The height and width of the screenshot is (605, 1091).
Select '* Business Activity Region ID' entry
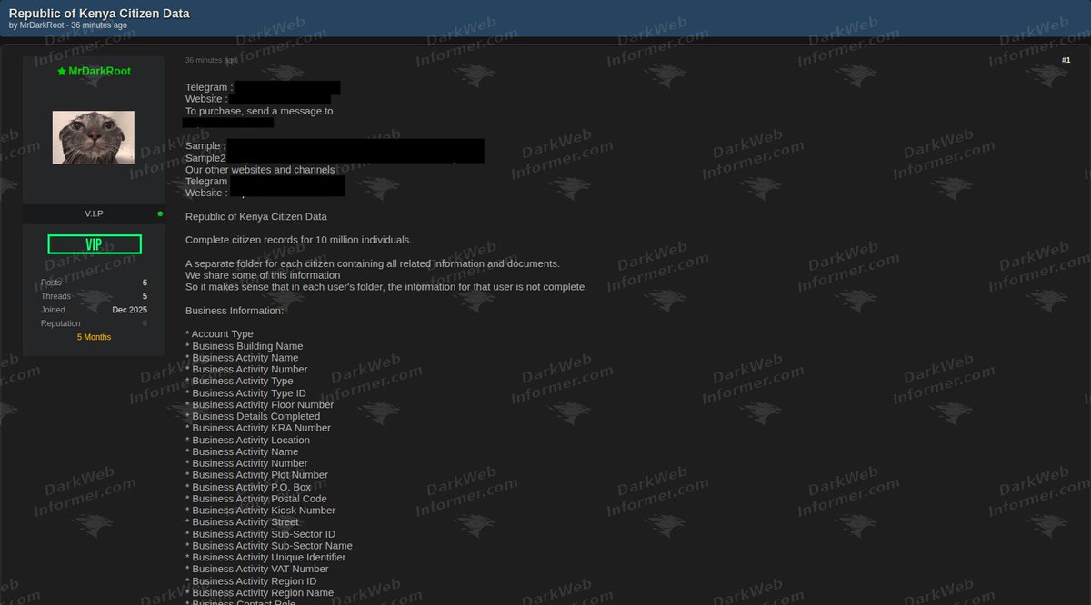tap(251, 581)
